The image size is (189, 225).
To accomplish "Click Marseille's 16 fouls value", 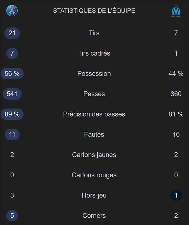I will point(176,134).
